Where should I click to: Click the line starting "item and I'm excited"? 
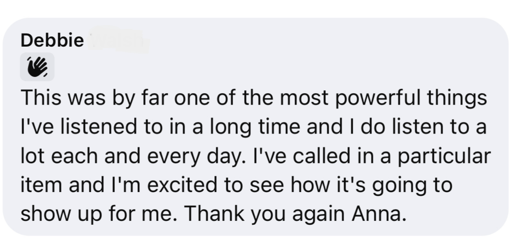[x=236, y=185]
